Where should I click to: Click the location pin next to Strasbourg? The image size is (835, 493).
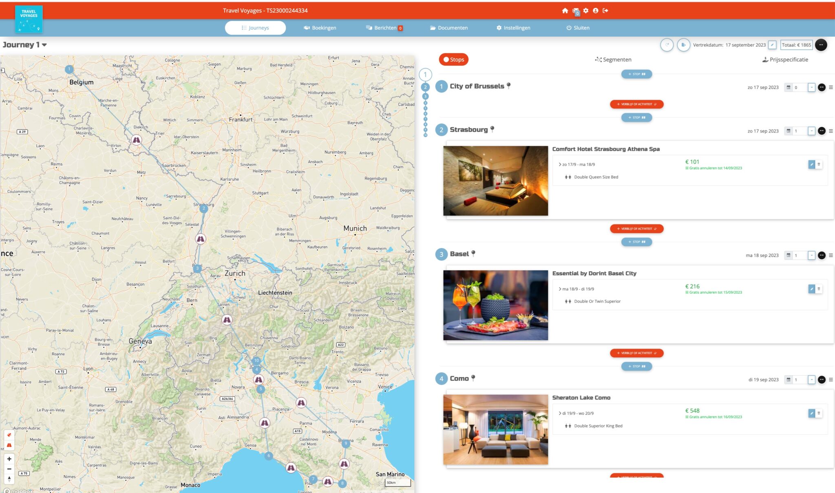click(x=492, y=129)
